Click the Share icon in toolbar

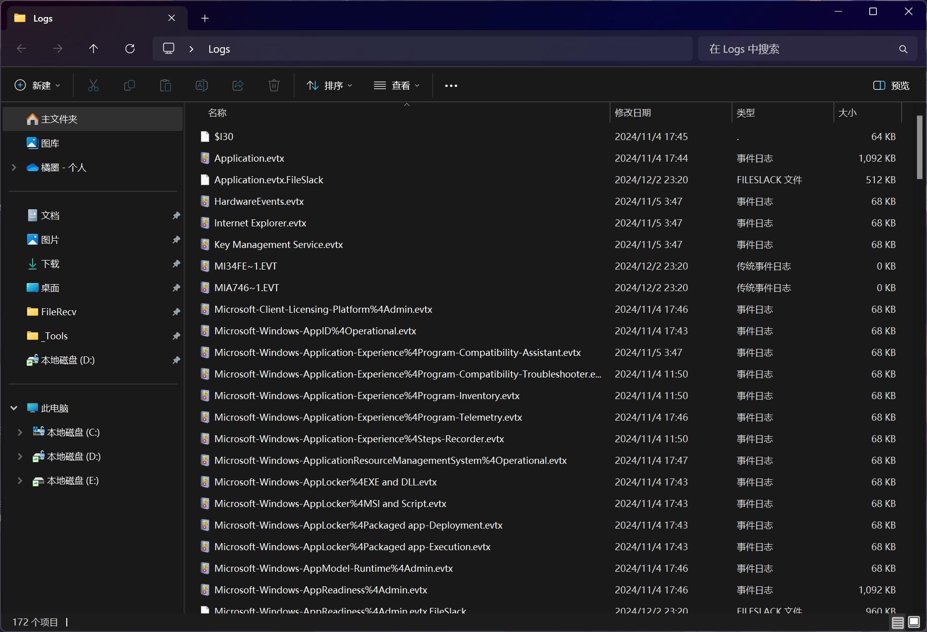point(238,85)
